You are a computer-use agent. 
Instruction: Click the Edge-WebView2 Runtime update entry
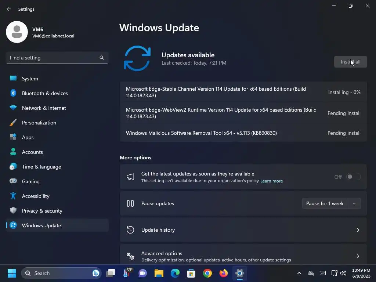(243, 113)
